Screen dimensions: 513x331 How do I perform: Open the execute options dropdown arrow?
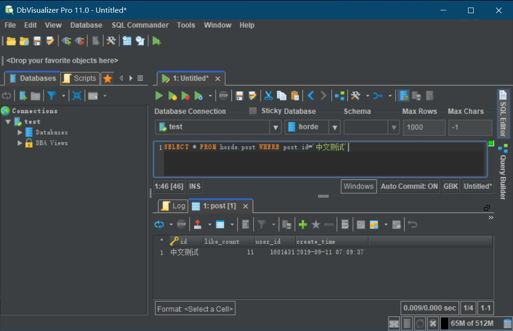point(211,96)
